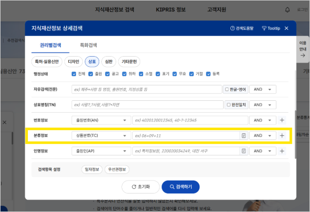
Task: Click the 로그인 link
Action: click(x=302, y=10)
